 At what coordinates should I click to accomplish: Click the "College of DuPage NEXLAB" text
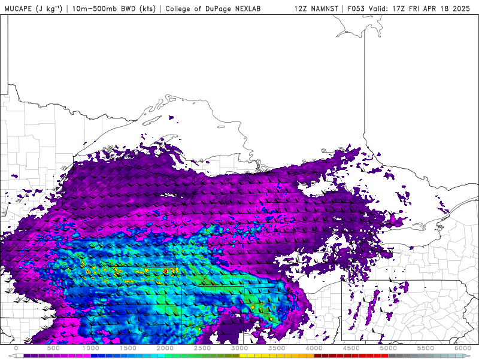(213, 8)
